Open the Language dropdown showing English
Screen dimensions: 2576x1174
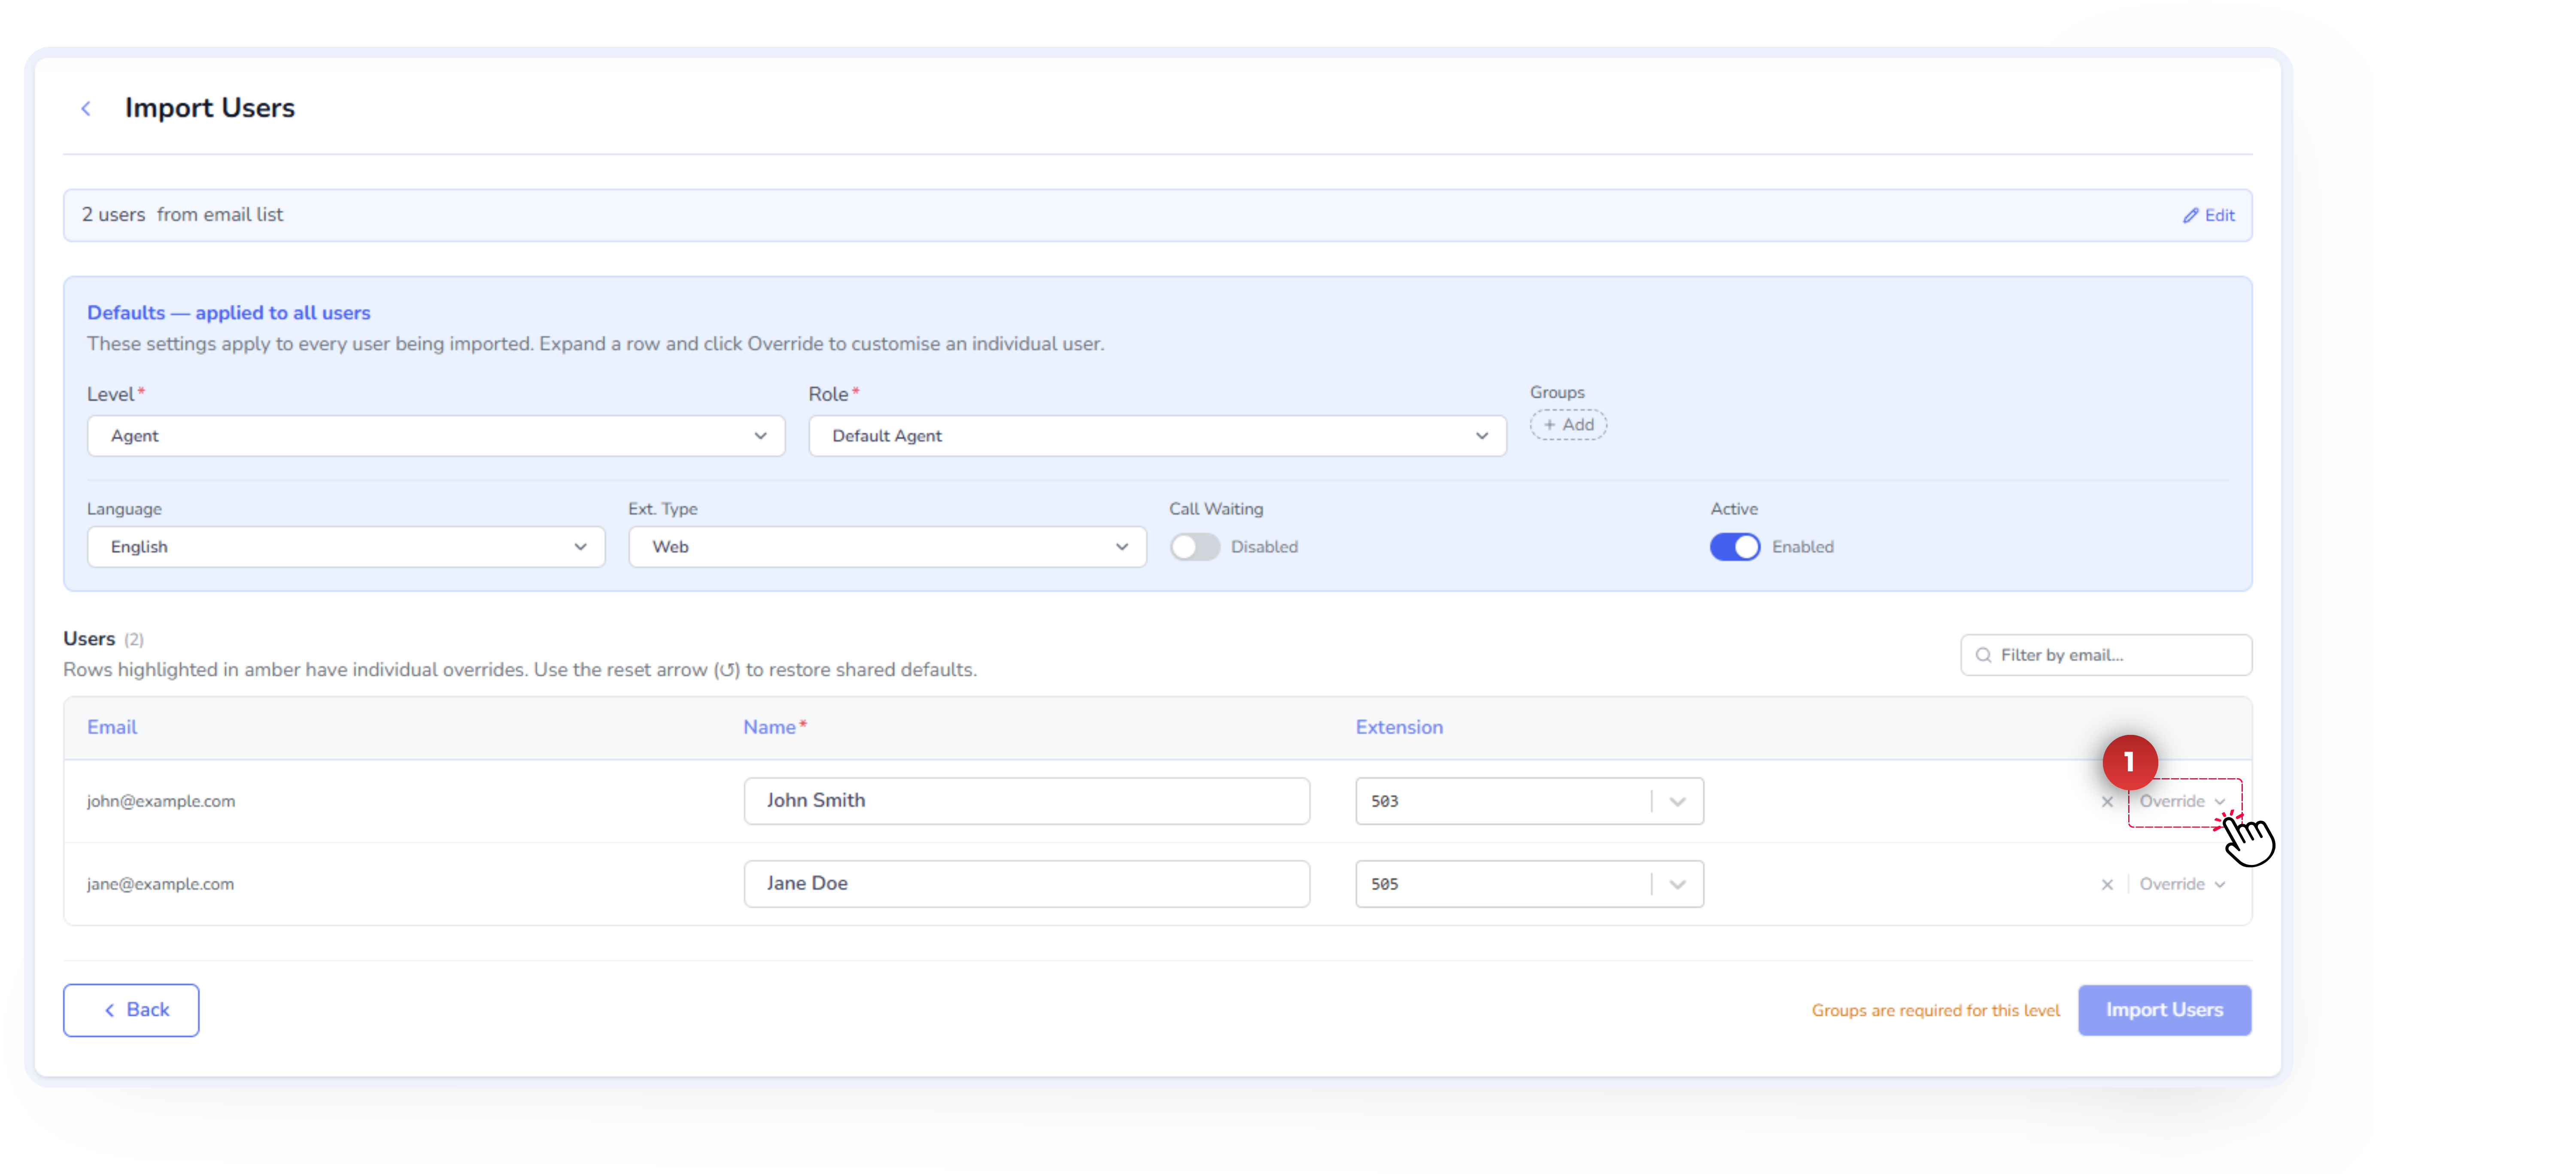click(345, 547)
